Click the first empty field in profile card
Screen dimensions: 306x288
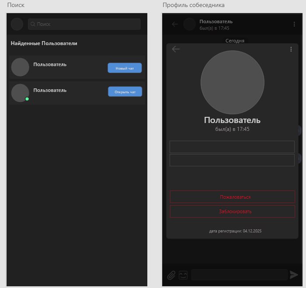click(232, 147)
